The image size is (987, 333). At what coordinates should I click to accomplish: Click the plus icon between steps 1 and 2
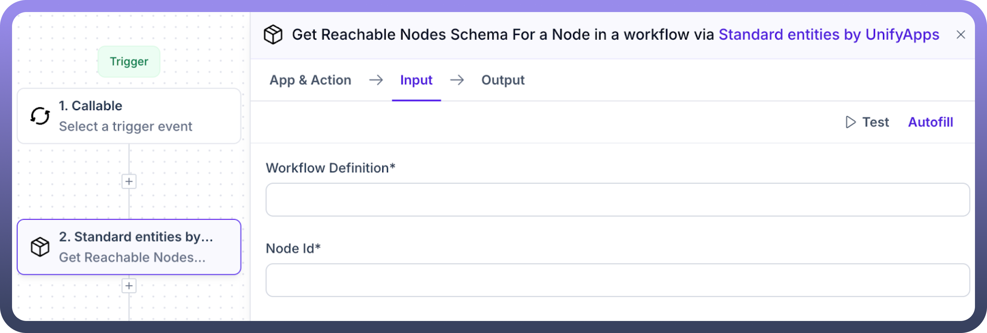[x=129, y=181]
